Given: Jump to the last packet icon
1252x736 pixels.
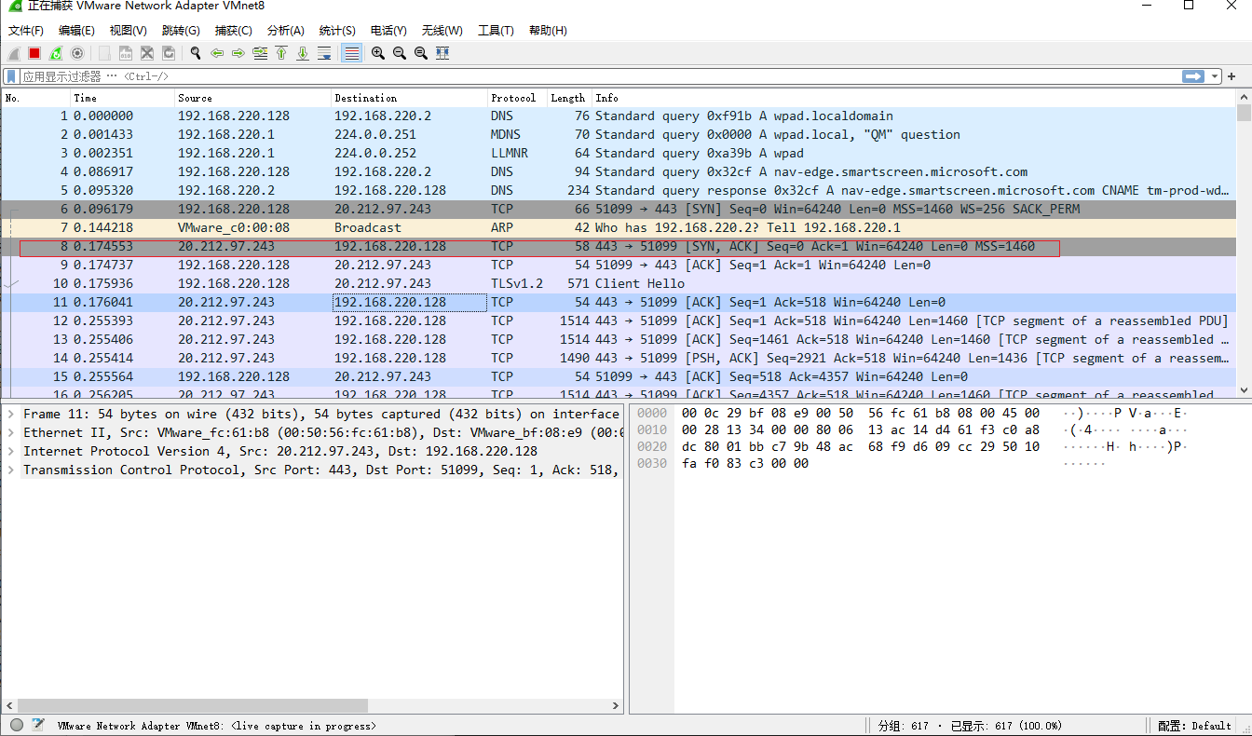Looking at the screenshot, I should pos(303,53).
